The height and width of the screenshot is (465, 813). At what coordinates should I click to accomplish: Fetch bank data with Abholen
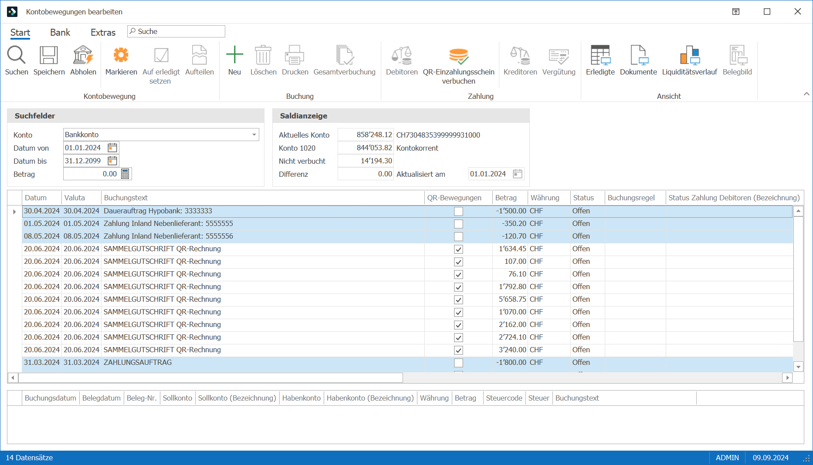(x=83, y=55)
